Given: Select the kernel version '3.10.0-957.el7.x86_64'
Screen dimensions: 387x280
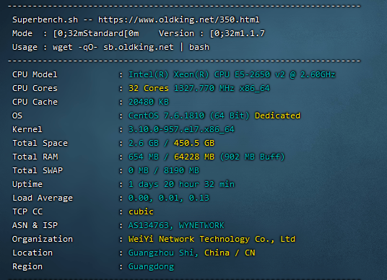Looking at the screenshot, I should pyautogui.click(x=181, y=129).
